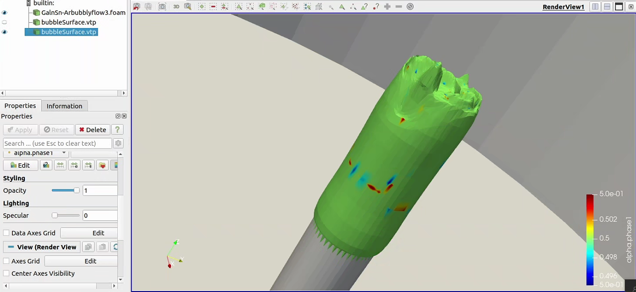The height and width of the screenshot is (292, 636).
Task: Select the Properties tab
Action: point(20,106)
